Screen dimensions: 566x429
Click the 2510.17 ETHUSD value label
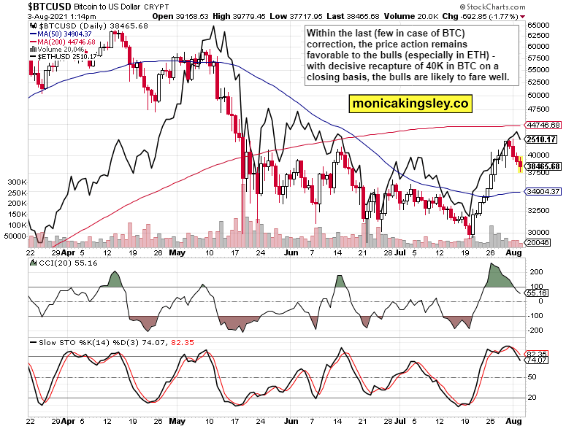coord(541,139)
